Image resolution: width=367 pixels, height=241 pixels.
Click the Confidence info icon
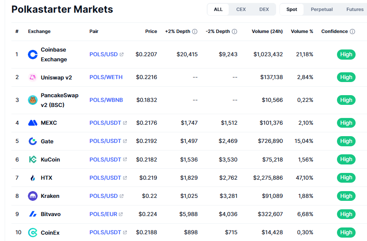pos(352,32)
